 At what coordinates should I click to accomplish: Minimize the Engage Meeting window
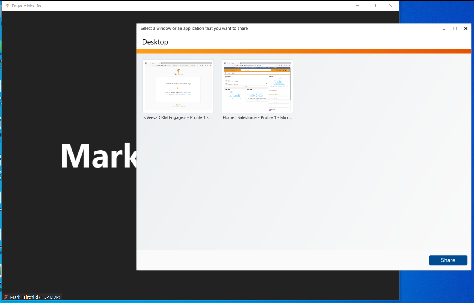357,6
